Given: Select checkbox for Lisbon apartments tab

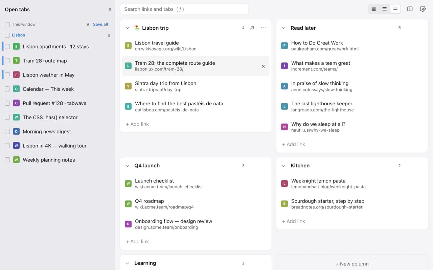Looking at the screenshot, I should pos(7,47).
